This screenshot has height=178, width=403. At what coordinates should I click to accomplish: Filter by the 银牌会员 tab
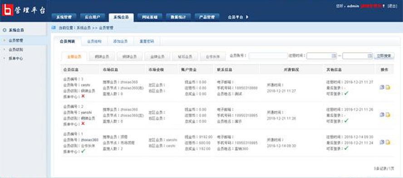[129, 56]
